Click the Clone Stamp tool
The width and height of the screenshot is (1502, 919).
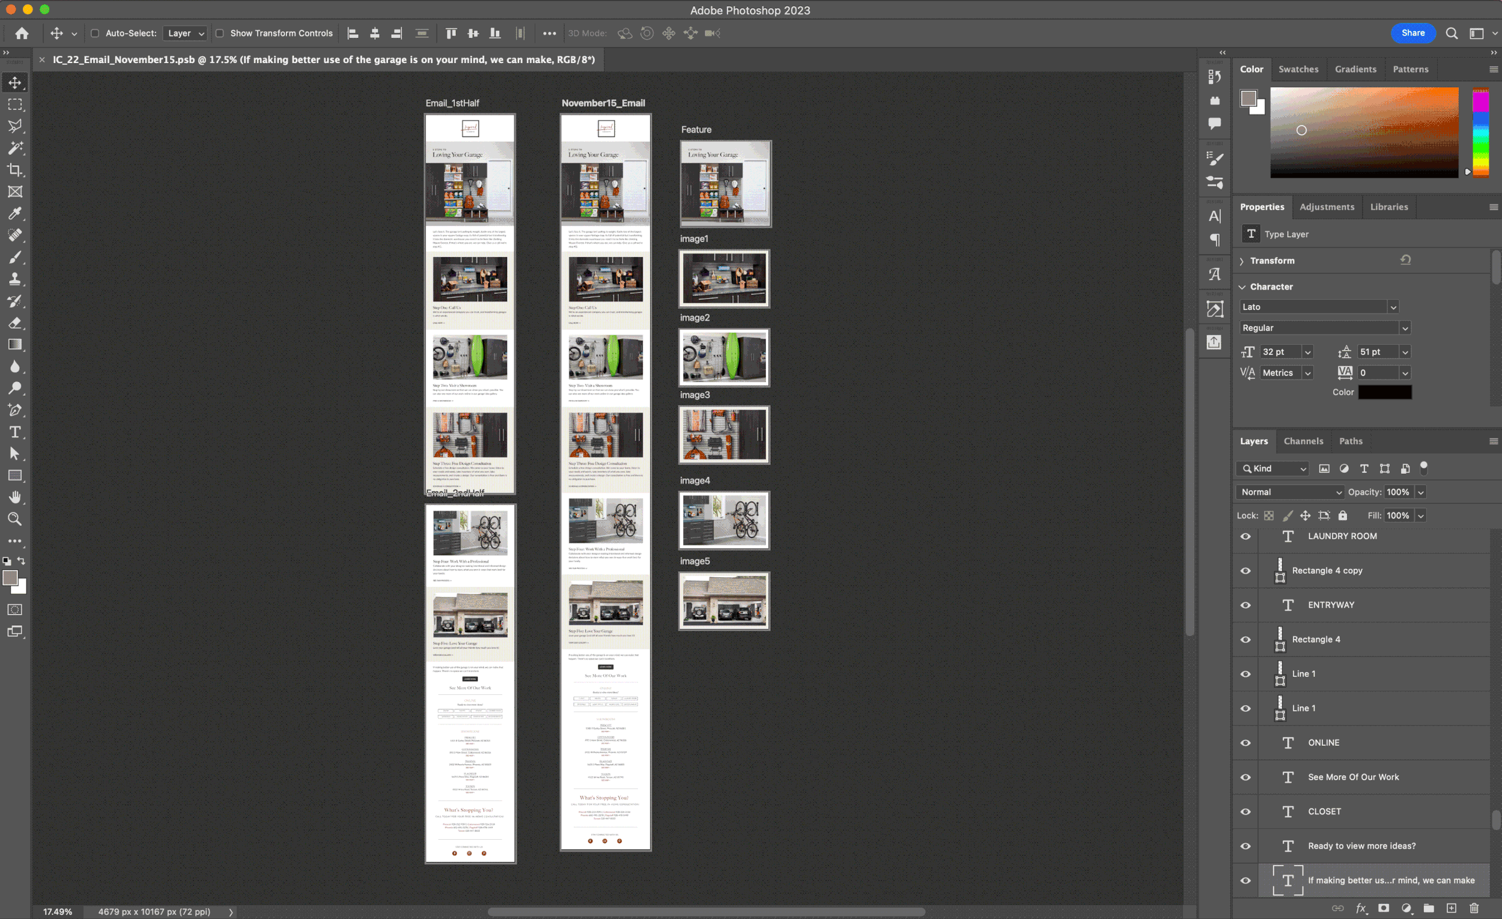pos(14,279)
